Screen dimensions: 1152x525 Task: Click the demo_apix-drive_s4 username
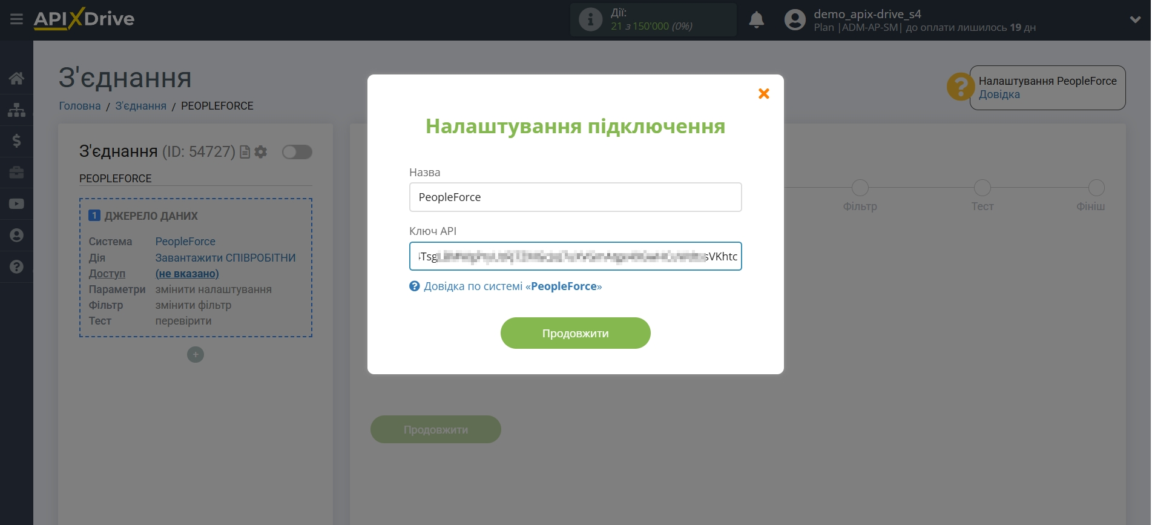(x=867, y=14)
